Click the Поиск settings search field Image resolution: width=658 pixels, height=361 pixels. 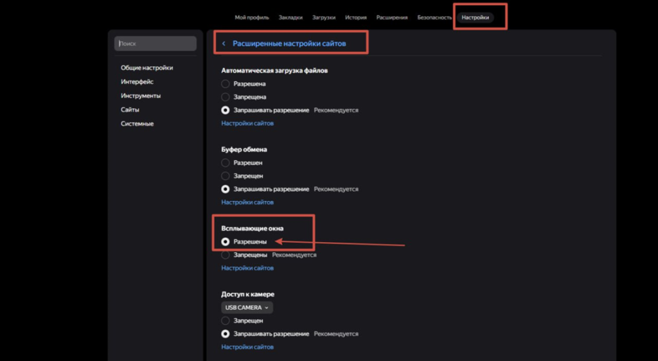(x=156, y=44)
